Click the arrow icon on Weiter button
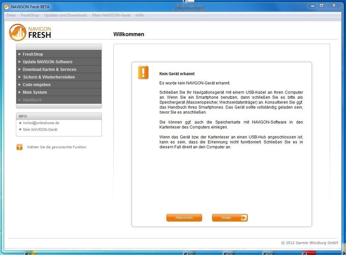Viewport: 346px width, 255px height. tap(243, 218)
